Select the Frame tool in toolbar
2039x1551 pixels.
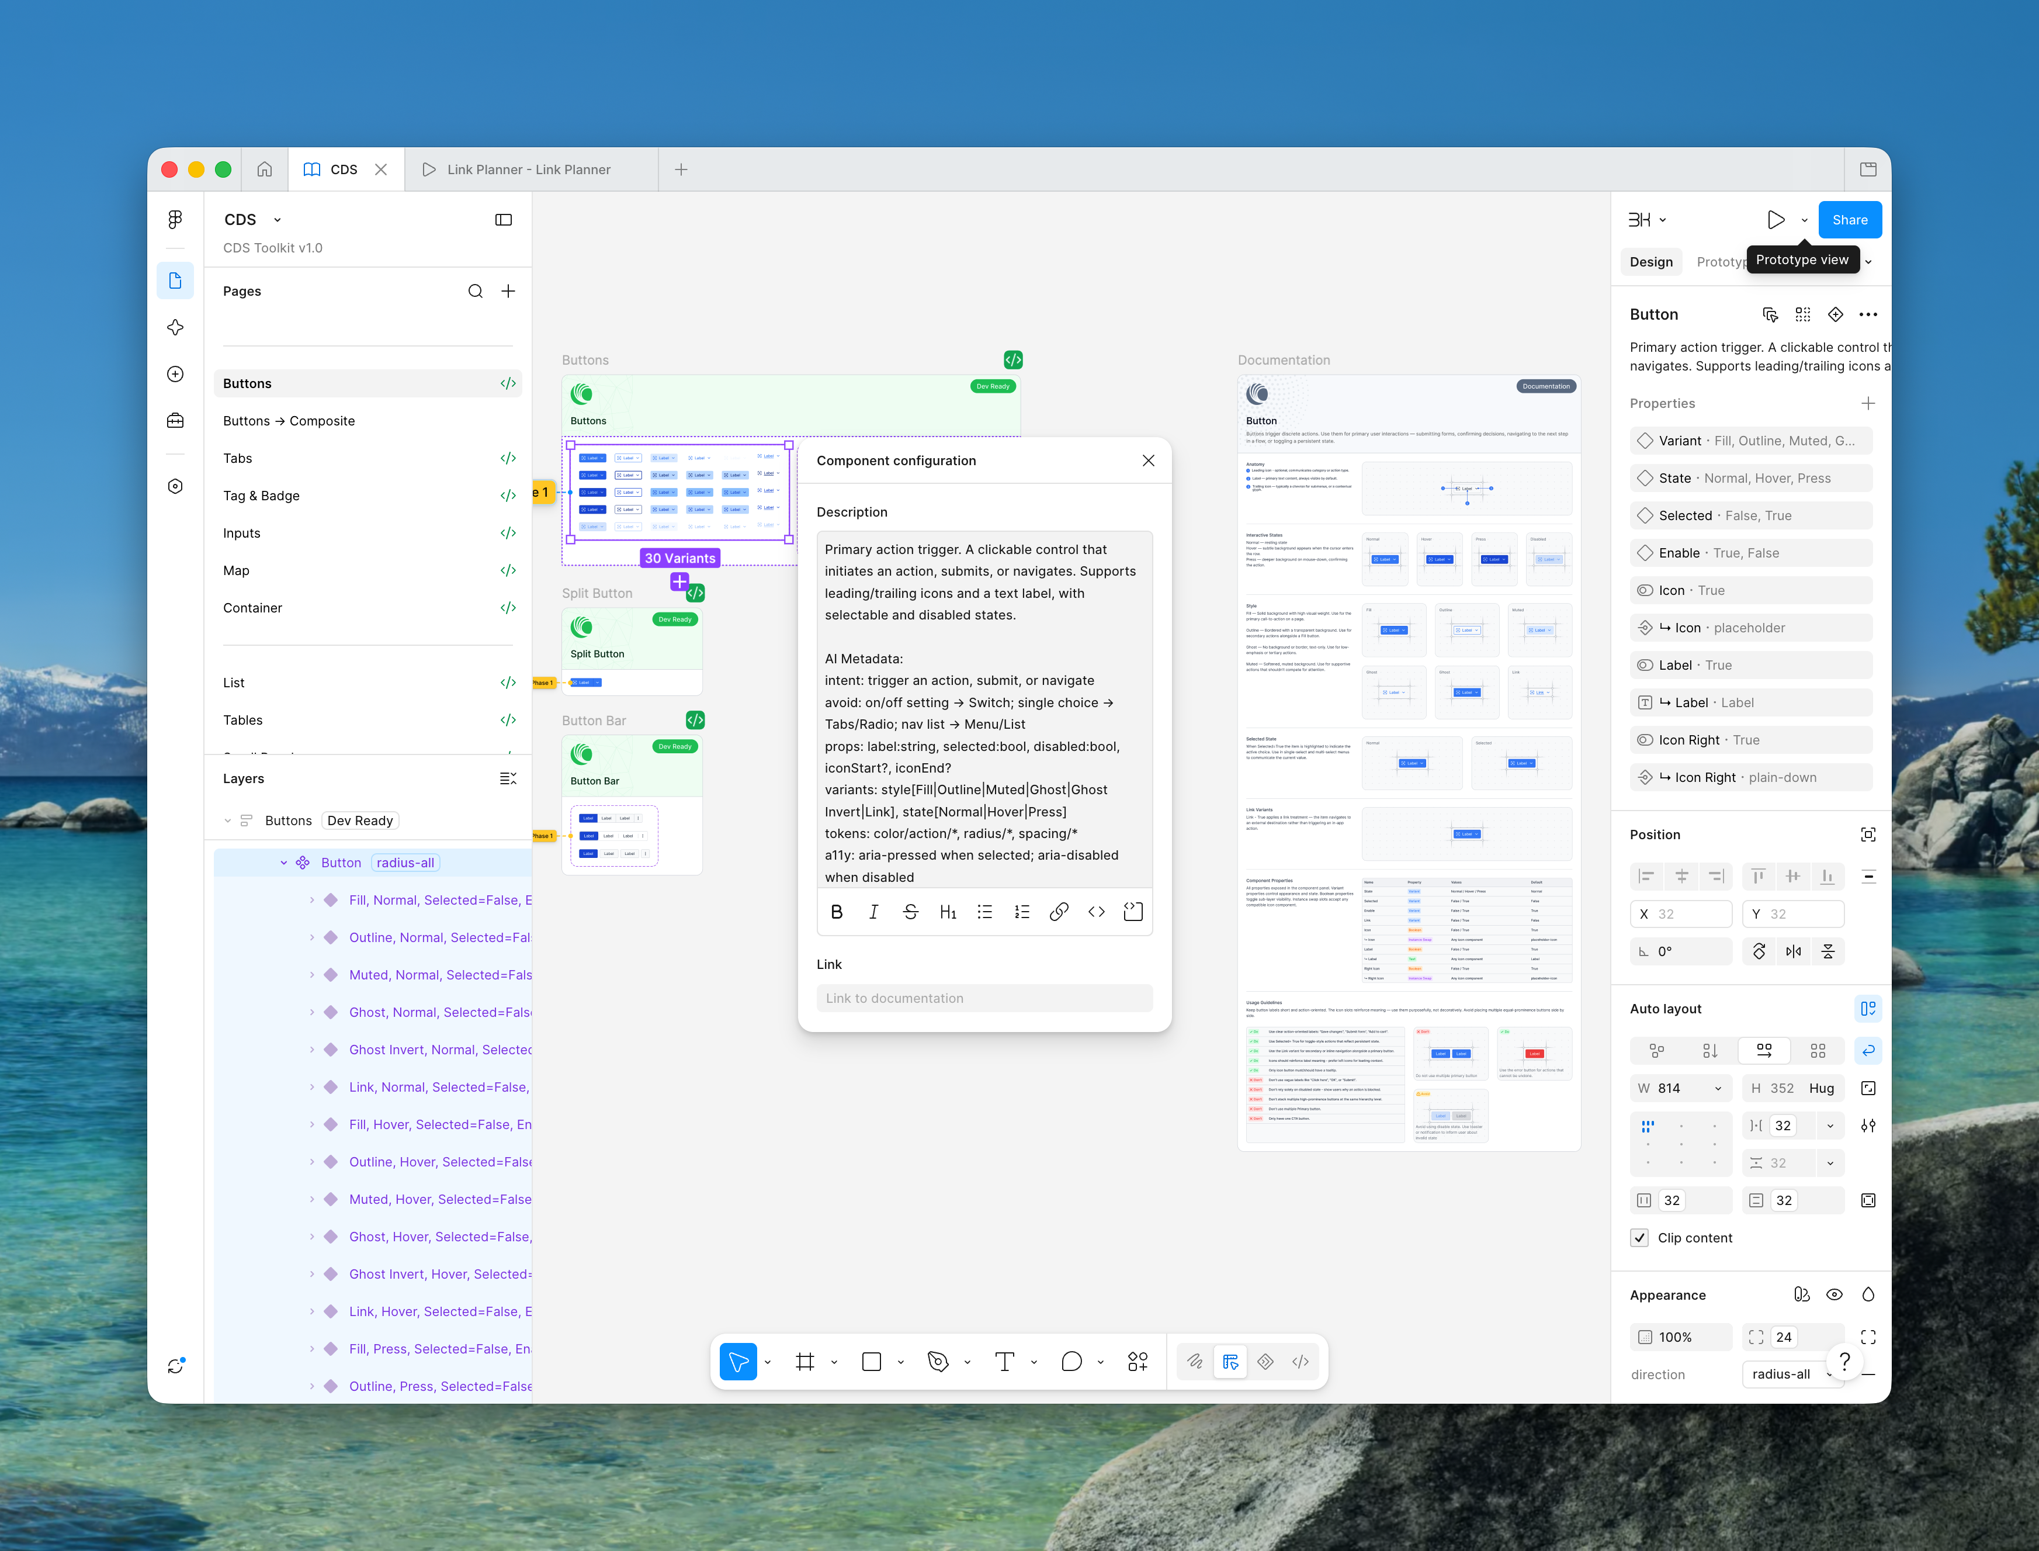tap(805, 1362)
